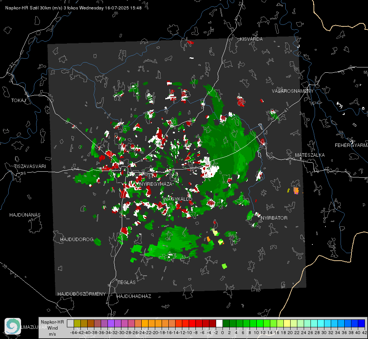Image resolution: width=368 pixels, height=339 pixels.
Task: Select the NYÍRBÁTOR town label
Action: (274, 218)
